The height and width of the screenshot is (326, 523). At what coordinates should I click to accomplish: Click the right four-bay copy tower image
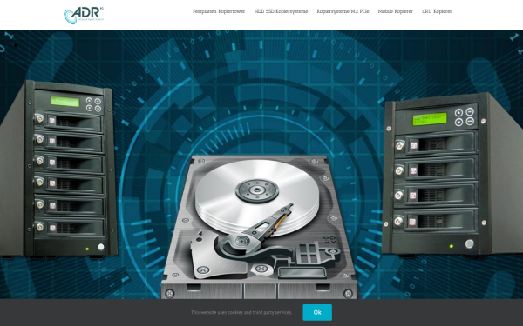tap(452, 175)
